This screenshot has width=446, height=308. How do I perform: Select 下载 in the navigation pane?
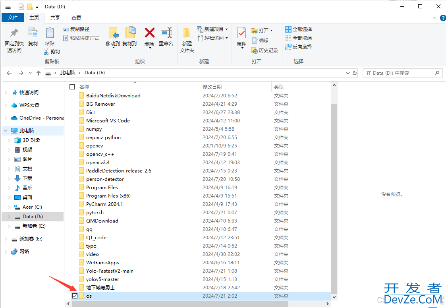27,178
